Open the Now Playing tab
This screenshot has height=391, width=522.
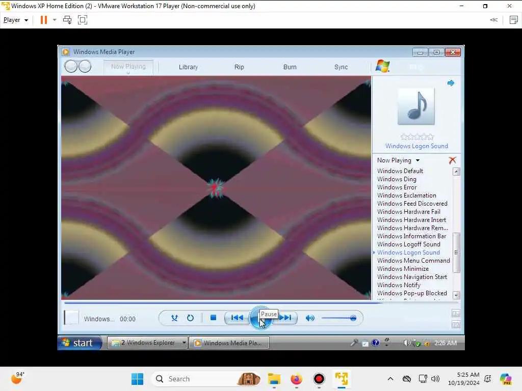[128, 67]
